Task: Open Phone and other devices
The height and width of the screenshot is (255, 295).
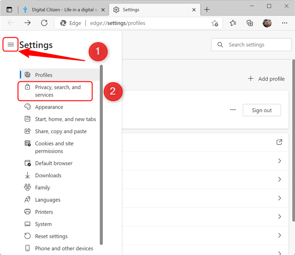Action: coord(59,249)
